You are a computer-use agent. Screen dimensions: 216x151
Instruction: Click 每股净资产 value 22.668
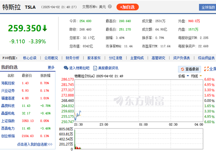[x=203, y=46]
